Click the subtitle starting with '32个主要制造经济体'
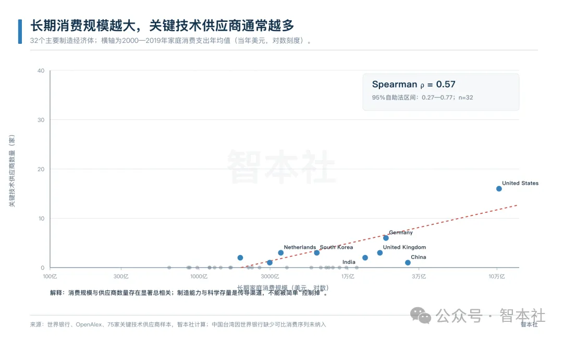This screenshot has height=338, width=563. click(170, 41)
